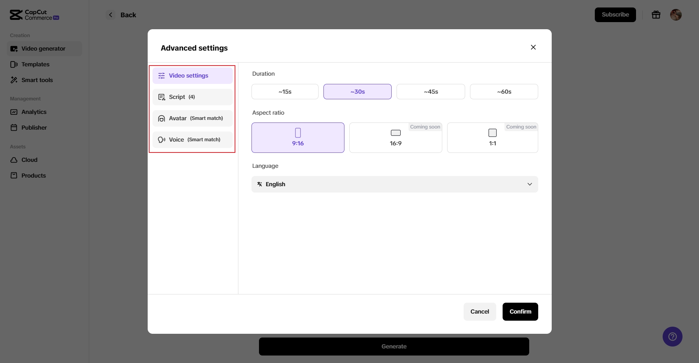
Task: Confirm the advanced settings
Action: coord(520,311)
